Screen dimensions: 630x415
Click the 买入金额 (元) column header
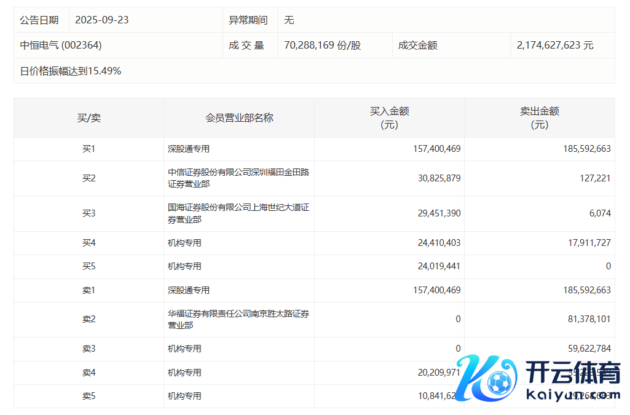coord(389,118)
